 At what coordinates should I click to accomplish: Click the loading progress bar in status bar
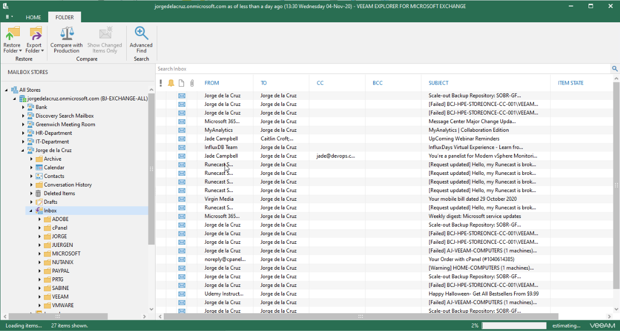coord(514,326)
